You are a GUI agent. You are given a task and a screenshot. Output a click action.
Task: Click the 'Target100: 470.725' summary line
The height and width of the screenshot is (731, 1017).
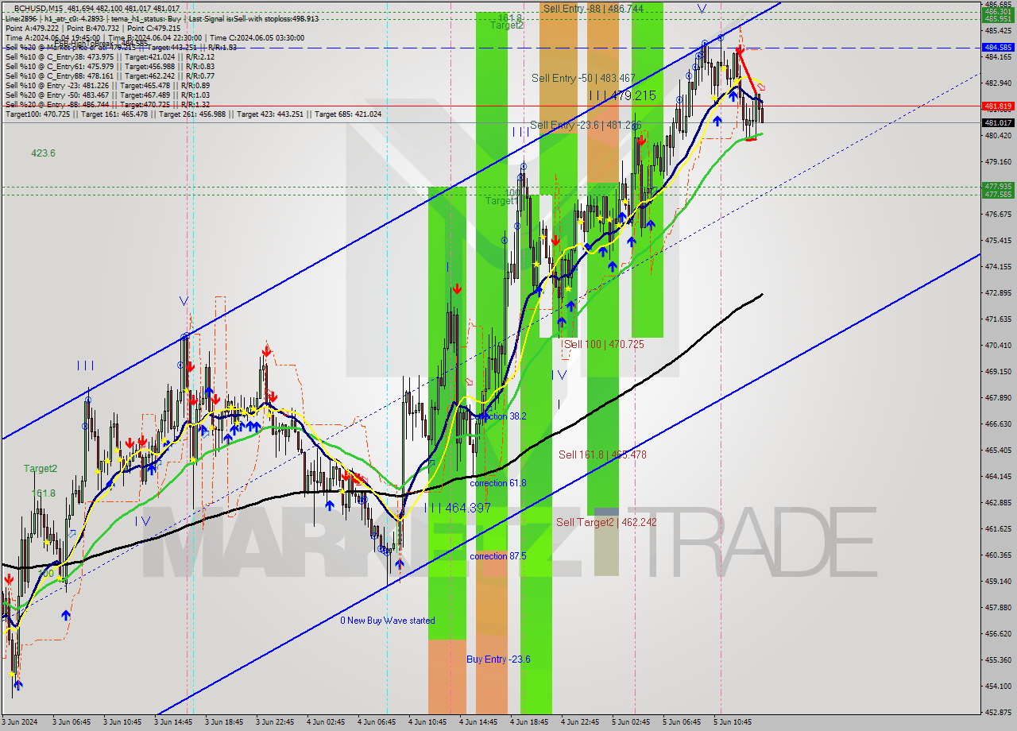click(x=193, y=114)
